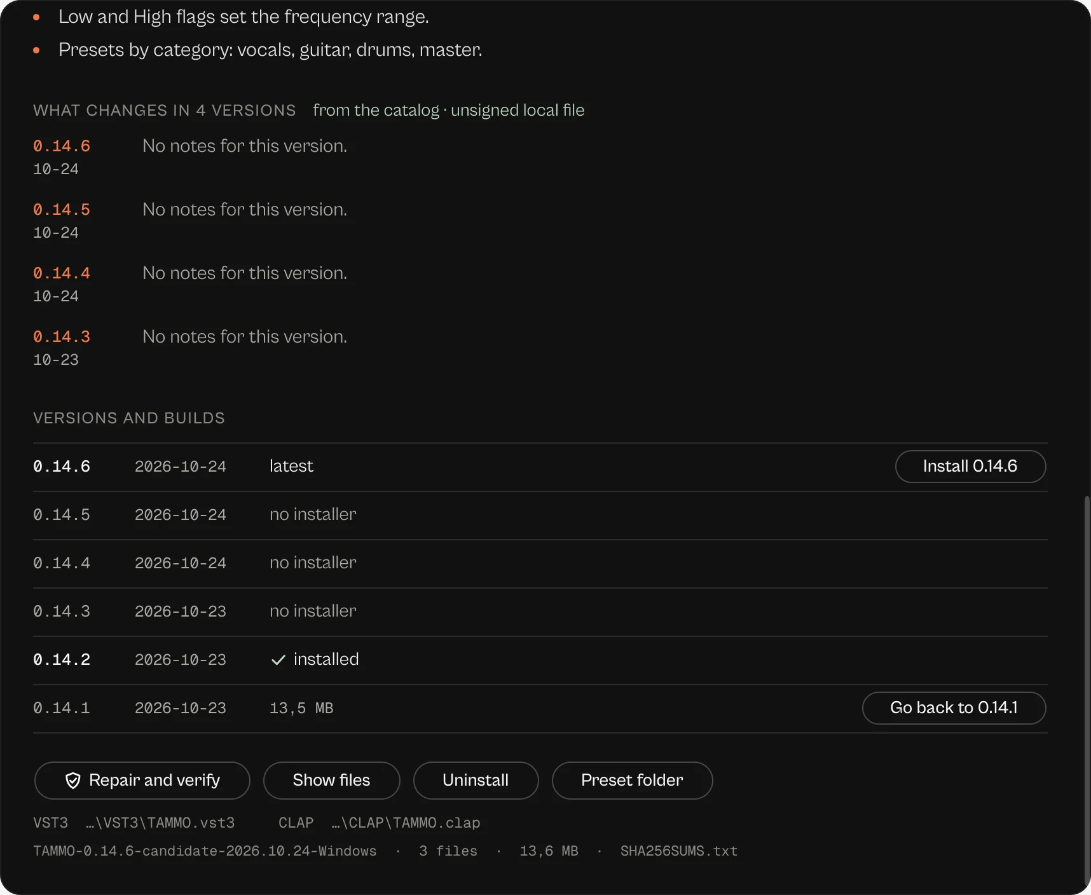Open the Preset folder
The image size is (1091, 895).
pos(632,781)
